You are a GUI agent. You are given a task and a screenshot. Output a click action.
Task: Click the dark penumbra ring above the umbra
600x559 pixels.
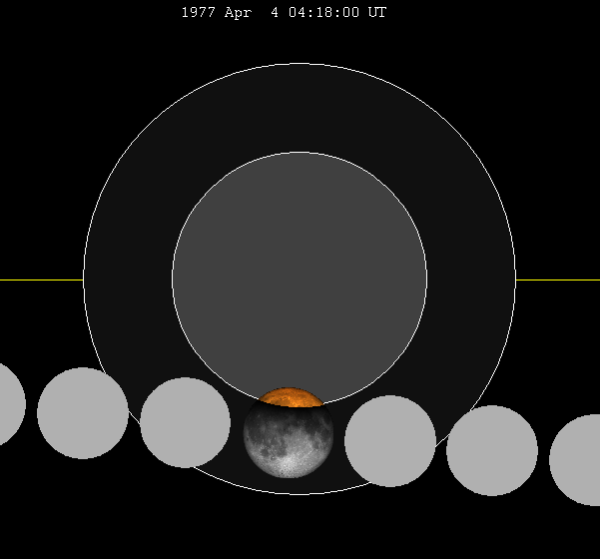point(300,110)
